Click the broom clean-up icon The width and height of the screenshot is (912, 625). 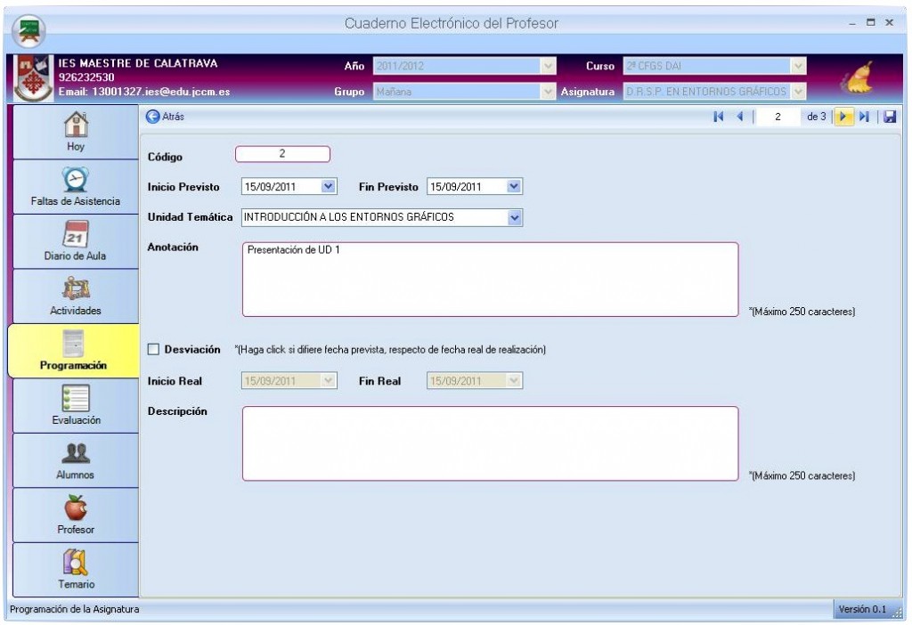pos(857,78)
